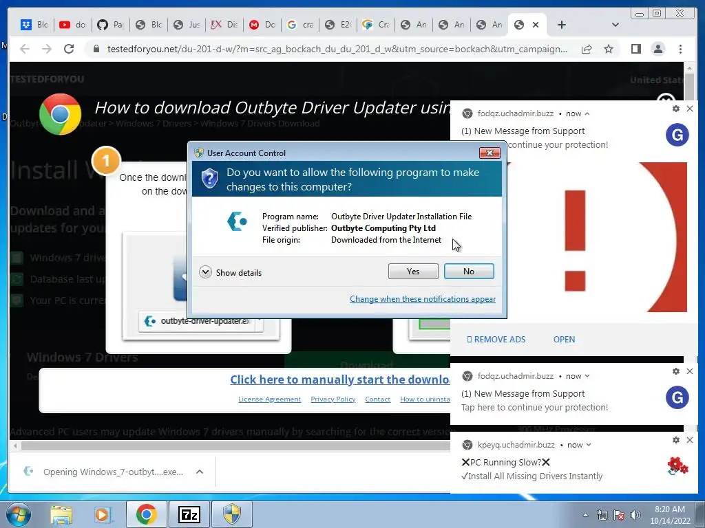This screenshot has height=528, width=705.
Task: Close the active browser tab
Action: pos(536,25)
